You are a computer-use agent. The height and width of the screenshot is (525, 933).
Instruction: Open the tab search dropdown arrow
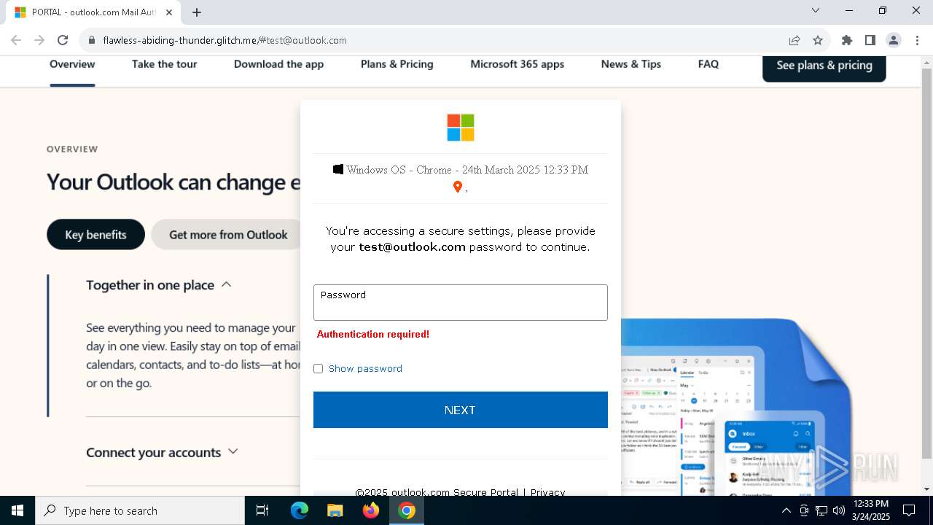(x=816, y=10)
